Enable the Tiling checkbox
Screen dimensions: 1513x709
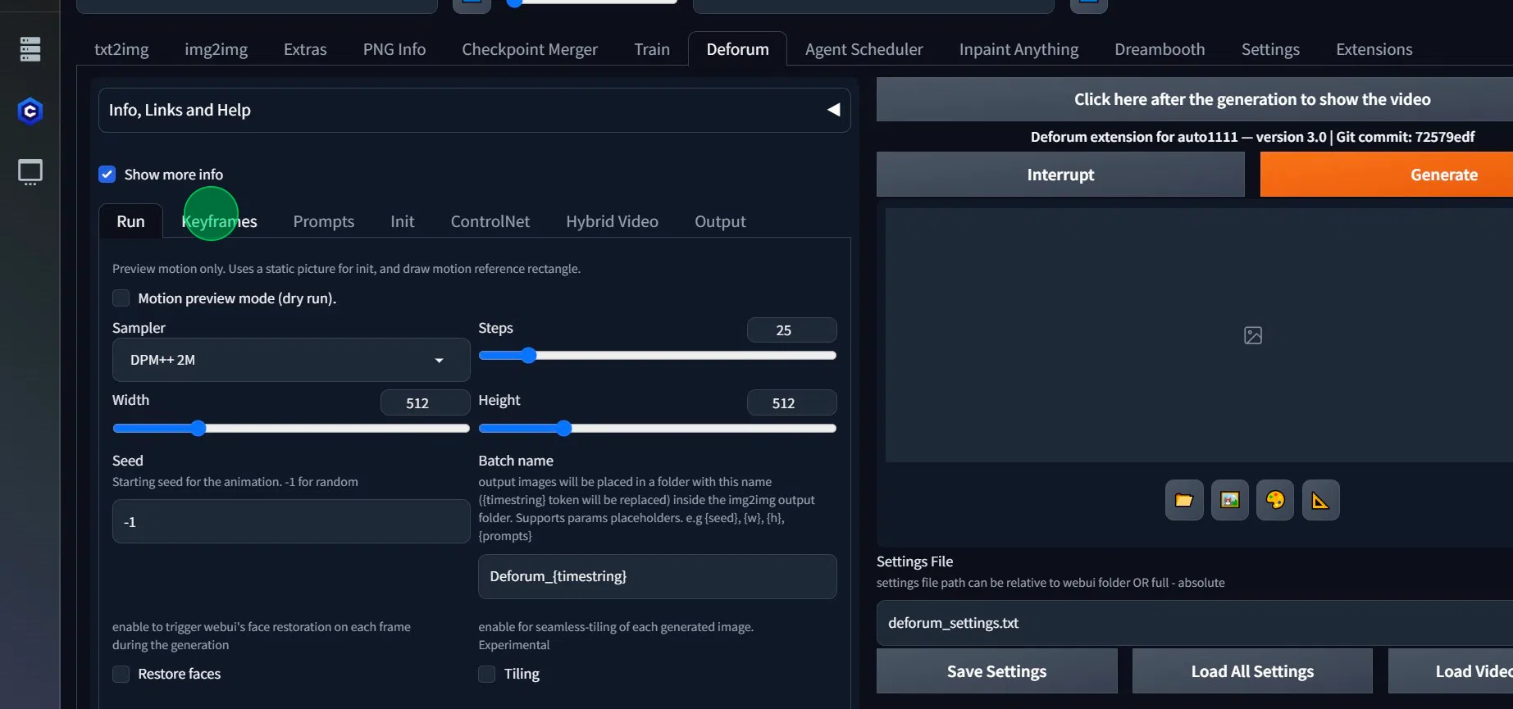coord(487,674)
